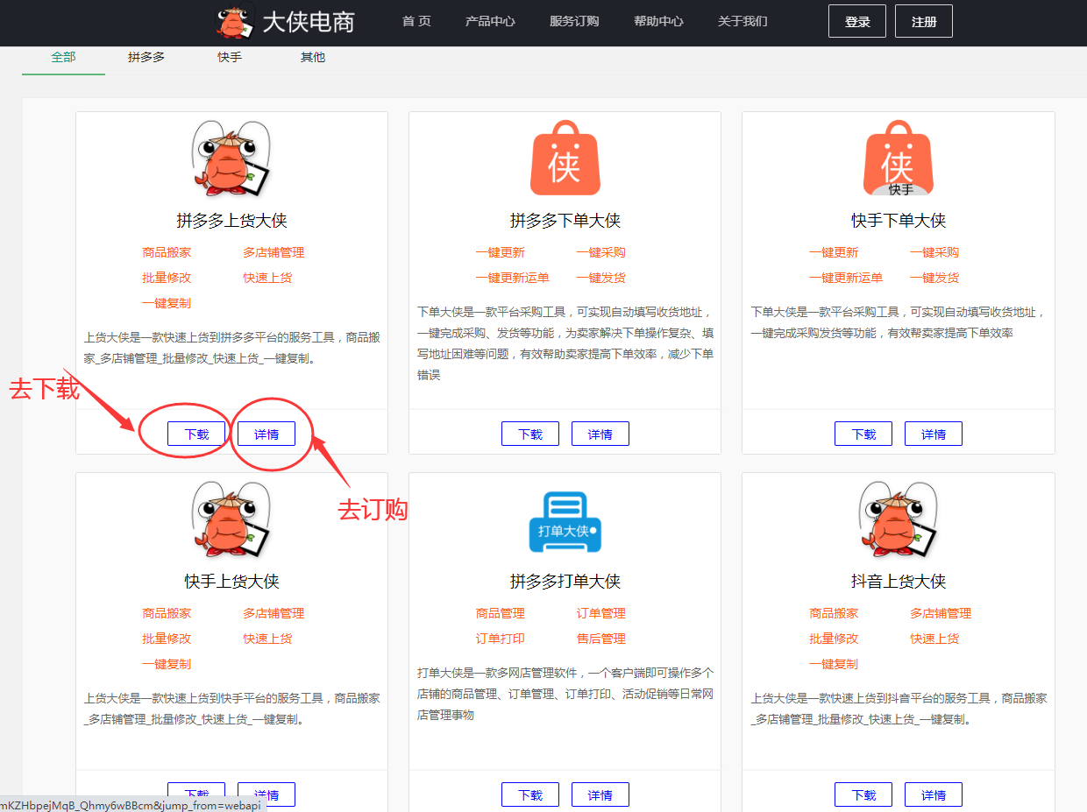1087x812 pixels.
Task: Click 订单管理 tag in 拼多多打单大侠 card
Action: (x=601, y=613)
